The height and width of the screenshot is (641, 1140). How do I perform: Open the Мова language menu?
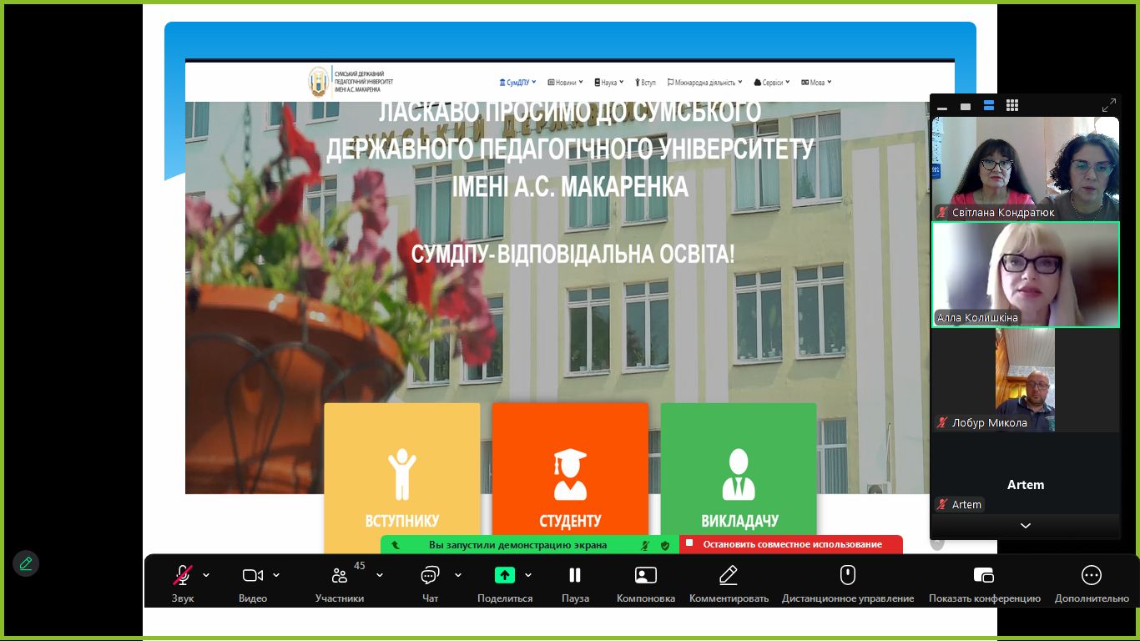[x=816, y=83]
